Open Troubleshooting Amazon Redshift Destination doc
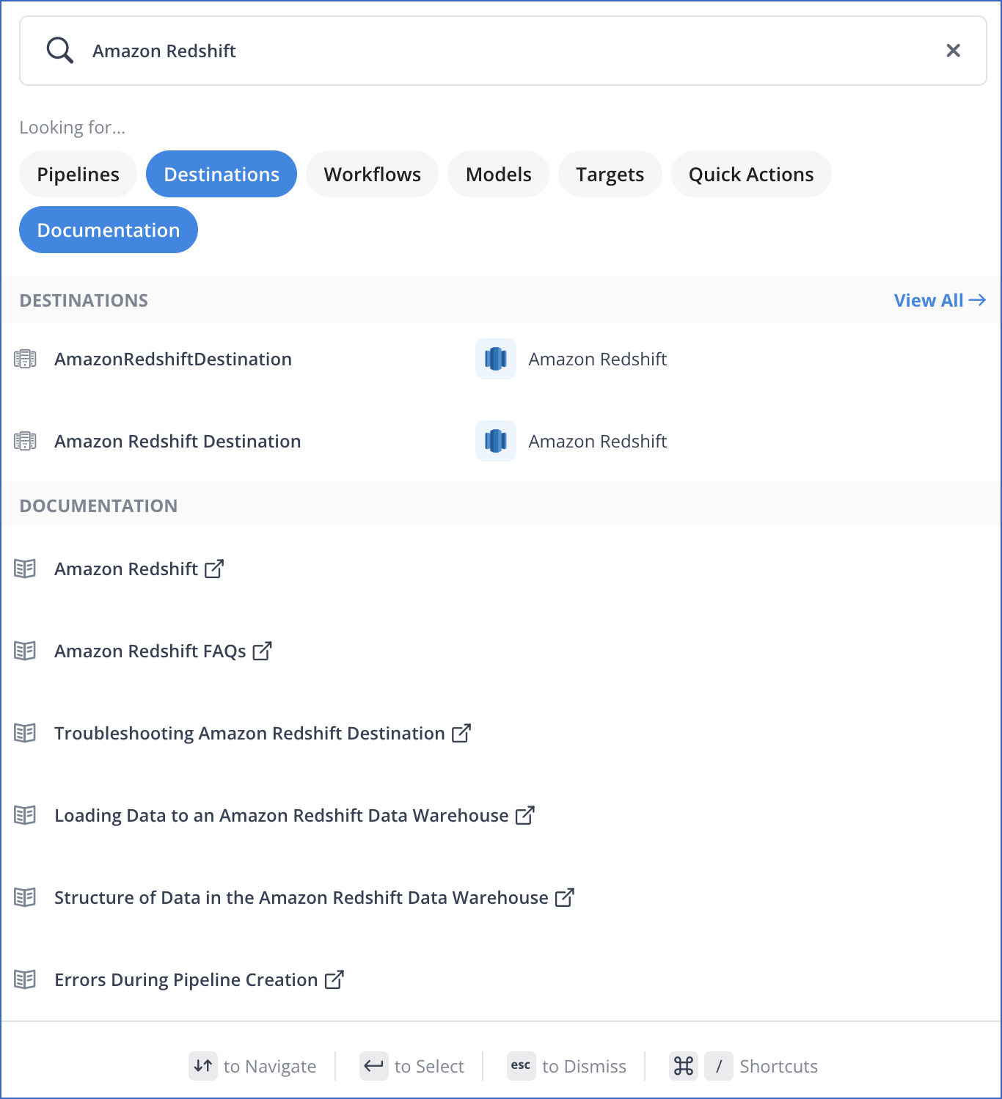The image size is (1002, 1099). tap(249, 733)
